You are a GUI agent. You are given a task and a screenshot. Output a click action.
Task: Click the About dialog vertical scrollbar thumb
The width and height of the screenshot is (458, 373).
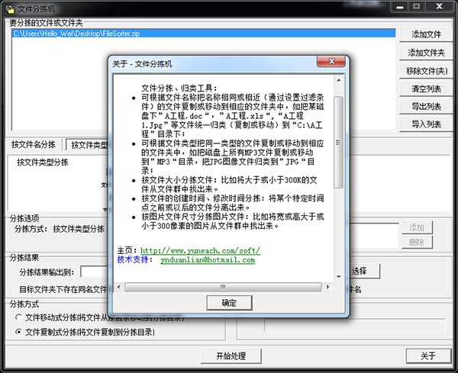[x=338, y=143]
